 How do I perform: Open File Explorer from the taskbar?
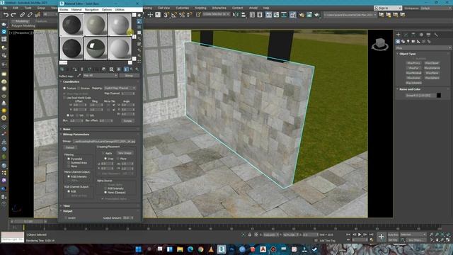[180, 249]
